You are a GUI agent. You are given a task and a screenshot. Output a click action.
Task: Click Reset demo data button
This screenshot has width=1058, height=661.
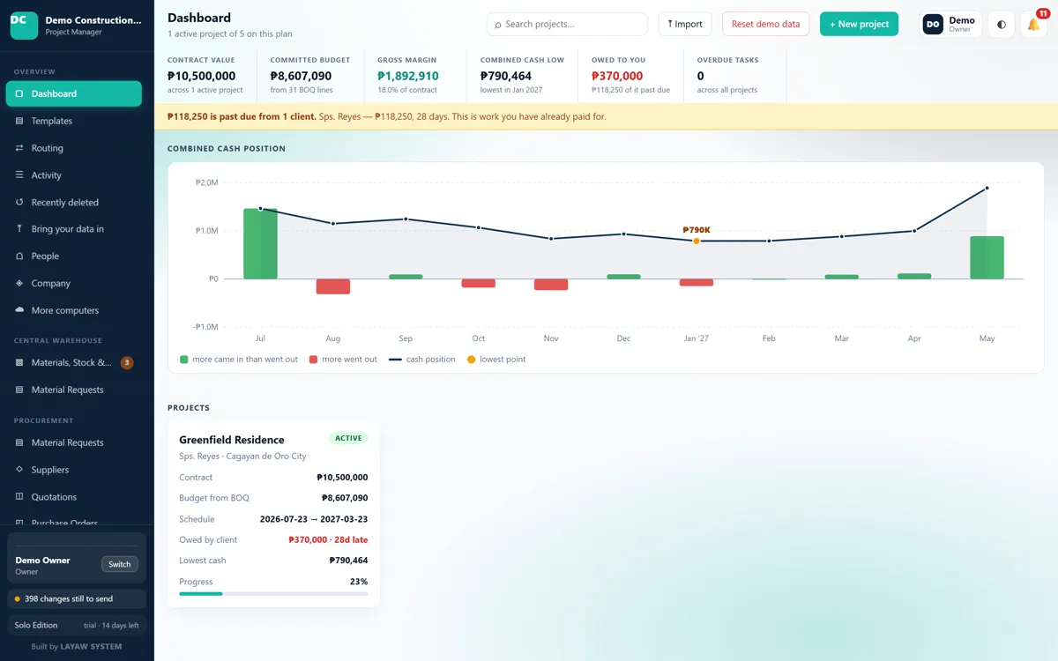click(765, 25)
